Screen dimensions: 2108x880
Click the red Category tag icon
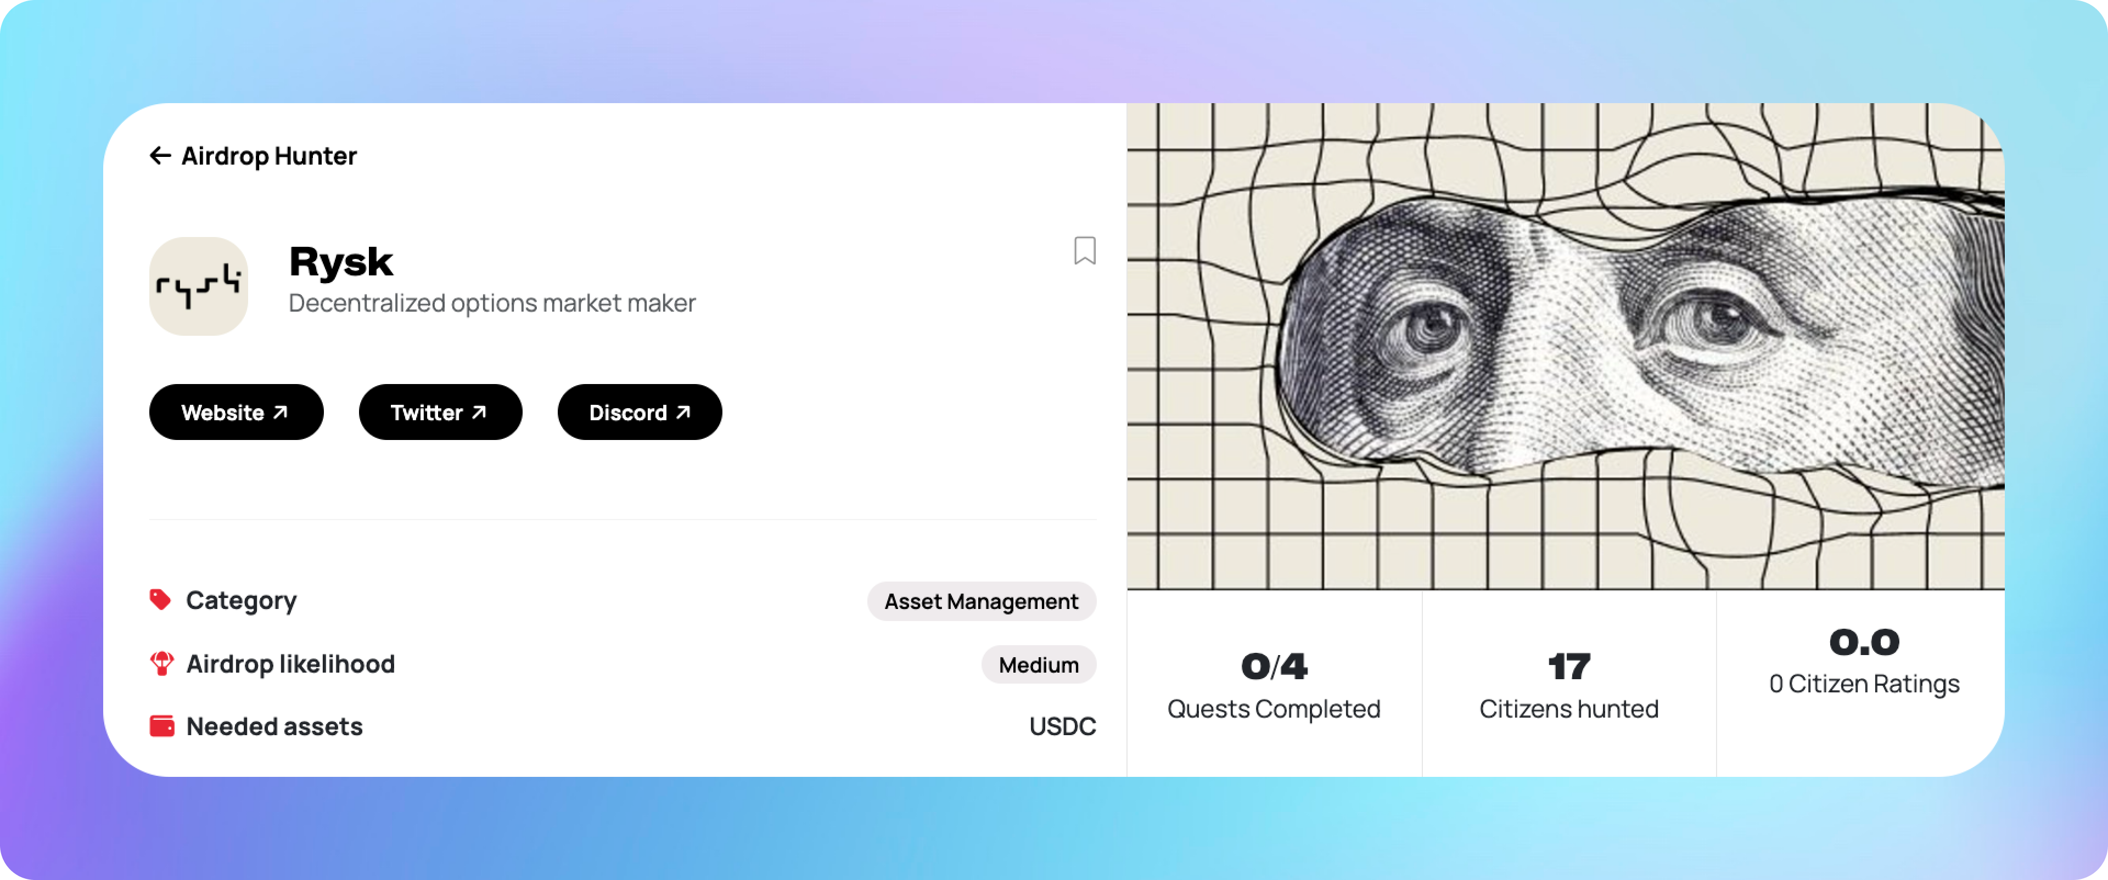(160, 600)
